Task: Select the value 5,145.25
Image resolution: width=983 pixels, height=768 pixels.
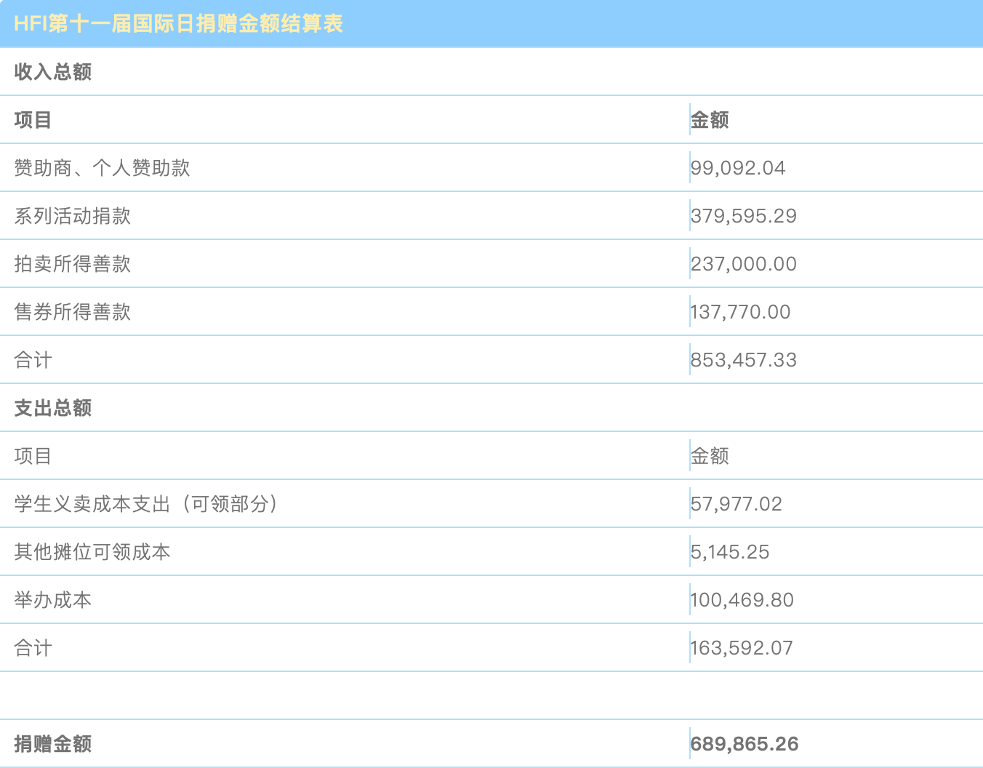Action: [730, 552]
